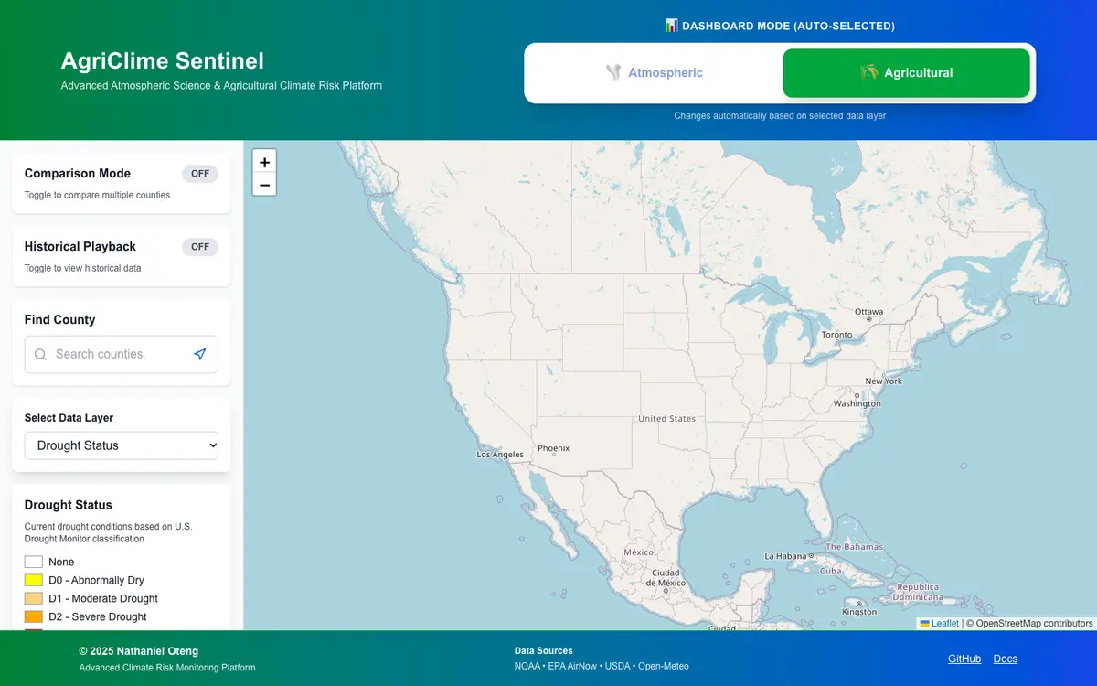Zoom out on the map

click(x=264, y=185)
